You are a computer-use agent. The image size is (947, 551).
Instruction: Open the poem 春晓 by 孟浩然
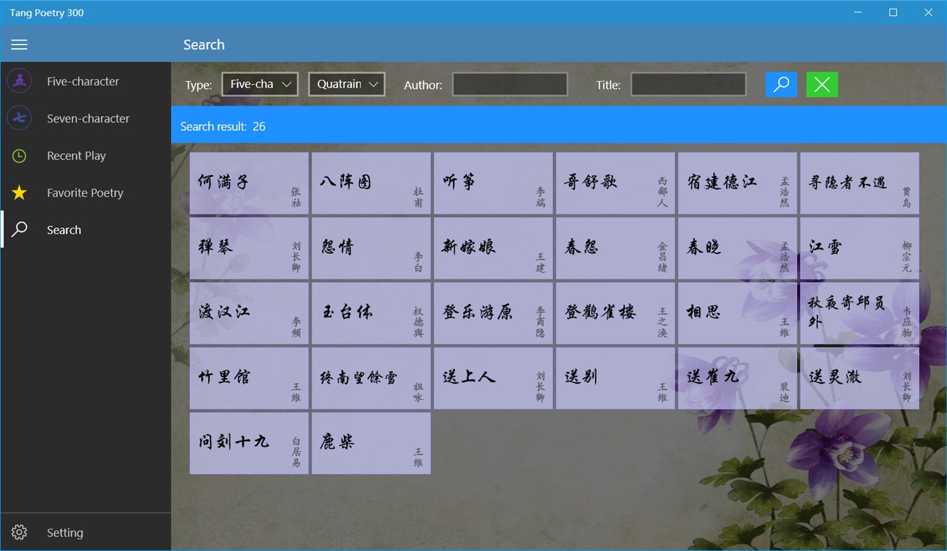[x=737, y=248]
